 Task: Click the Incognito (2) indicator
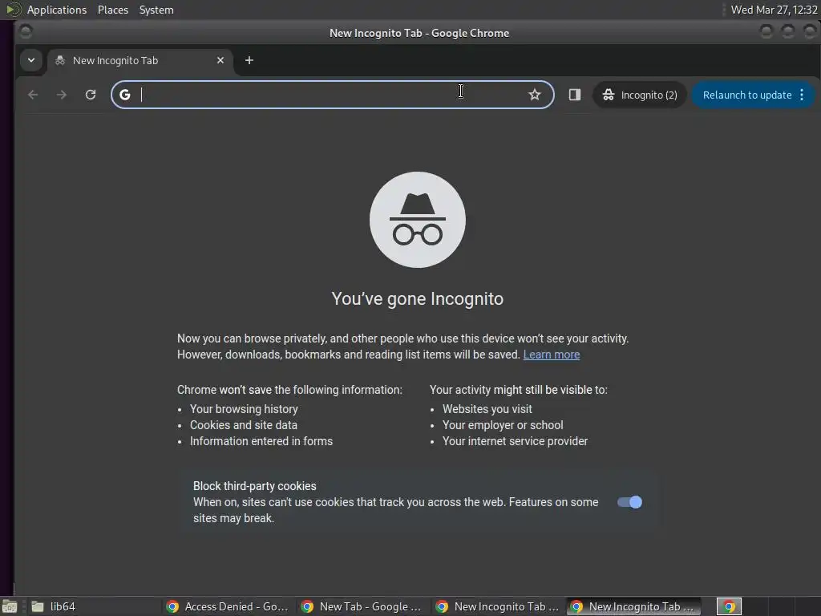(639, 95)
